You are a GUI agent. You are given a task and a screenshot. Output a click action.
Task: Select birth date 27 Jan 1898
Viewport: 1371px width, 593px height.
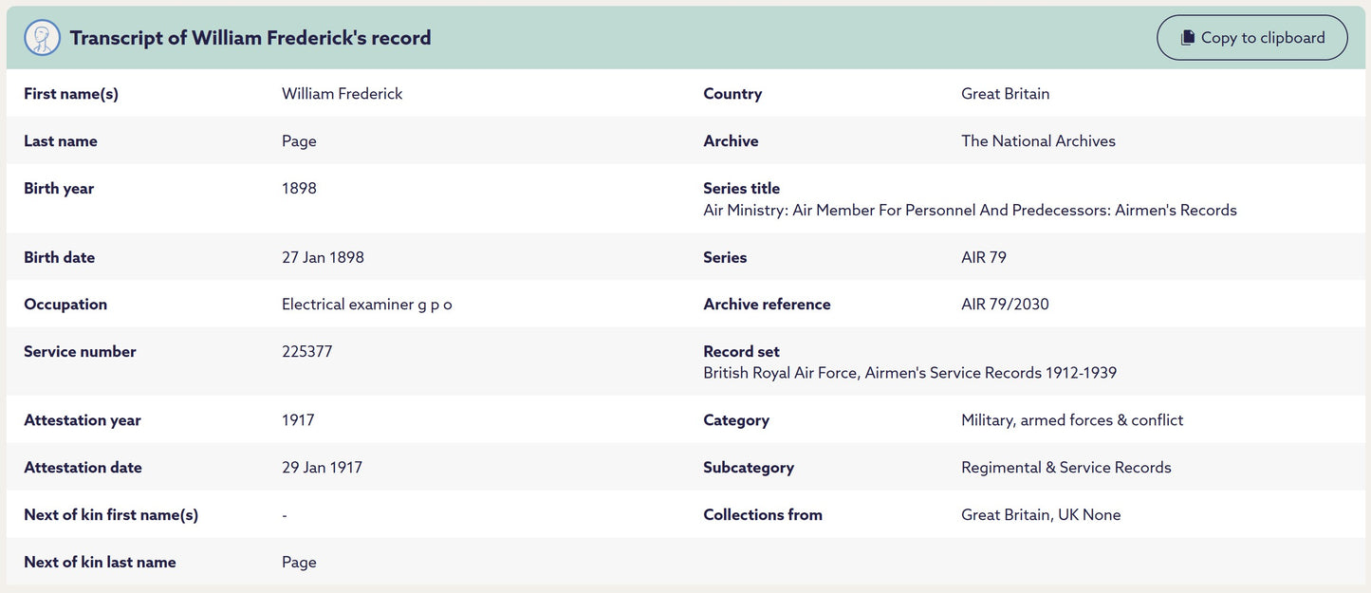point(323,257)
